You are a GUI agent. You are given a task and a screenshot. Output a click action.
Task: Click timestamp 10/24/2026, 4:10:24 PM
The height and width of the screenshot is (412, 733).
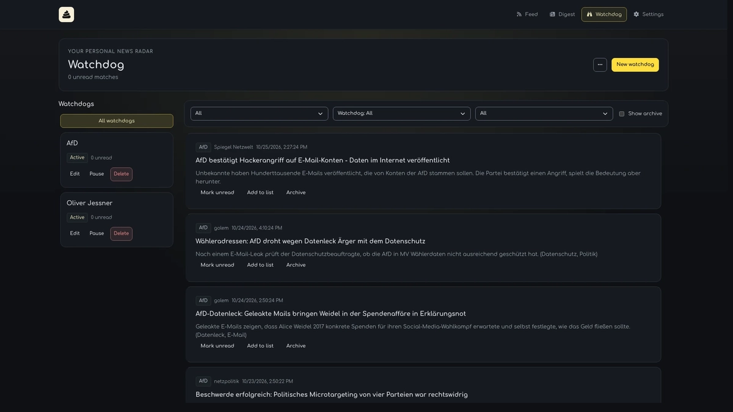point(257,228)
